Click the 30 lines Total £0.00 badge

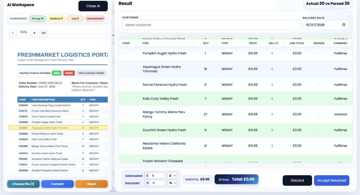[x=236, y=179]
